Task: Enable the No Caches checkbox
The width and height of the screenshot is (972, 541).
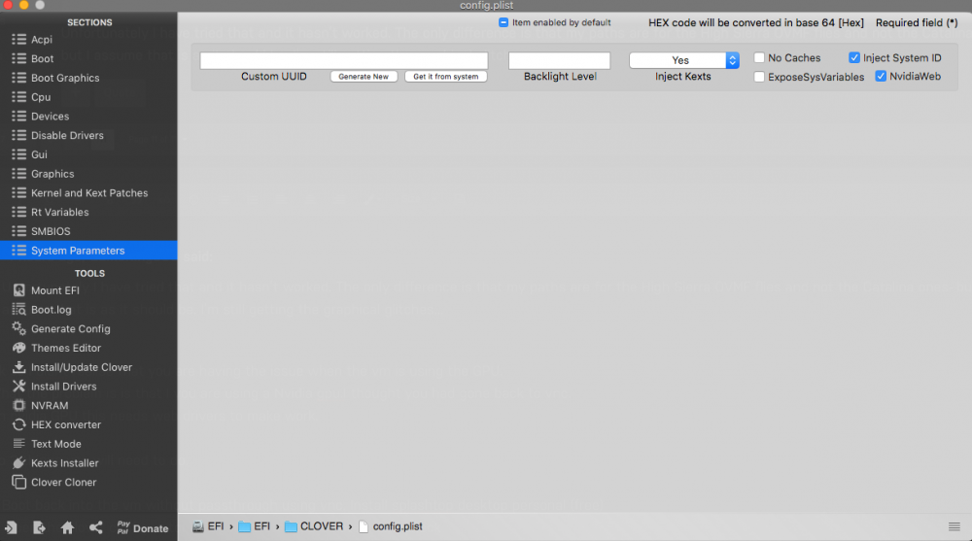Action: (x=759, y=57)
